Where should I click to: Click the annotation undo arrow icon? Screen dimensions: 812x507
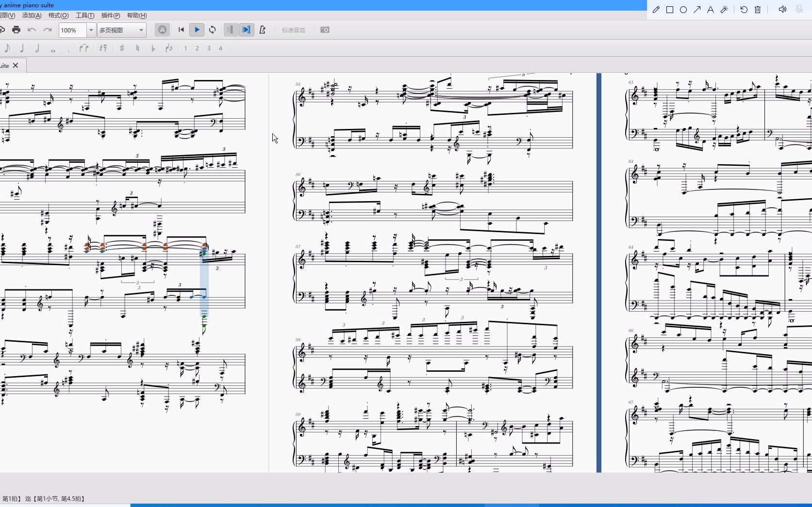click(744, 10)
